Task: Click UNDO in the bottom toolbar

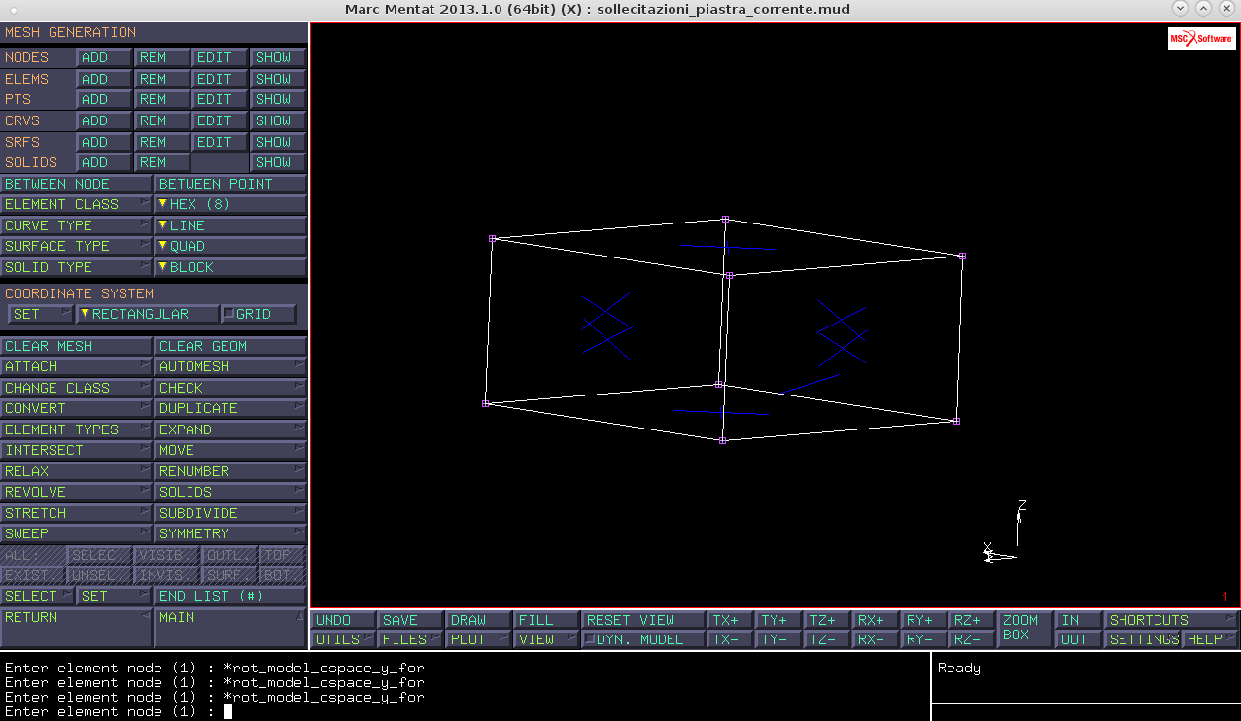Action: click(343, 620)
